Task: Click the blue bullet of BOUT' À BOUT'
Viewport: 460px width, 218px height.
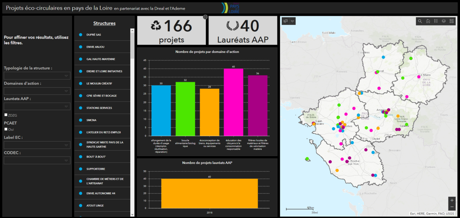Action: (80, 157)
